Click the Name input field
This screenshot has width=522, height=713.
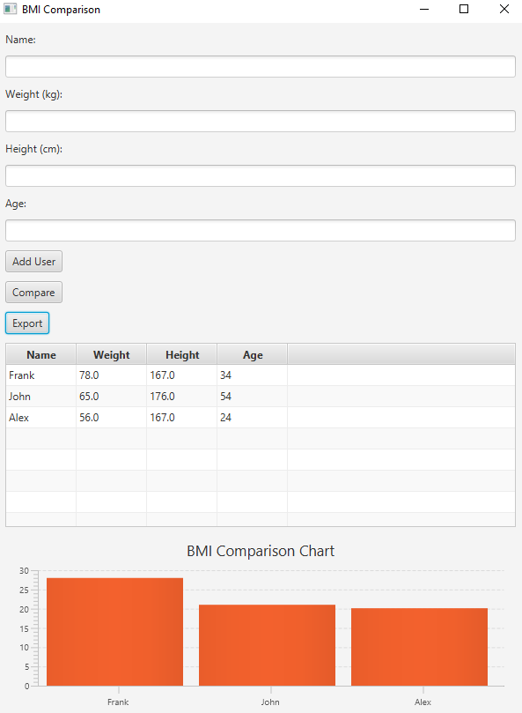coord(260,66)
